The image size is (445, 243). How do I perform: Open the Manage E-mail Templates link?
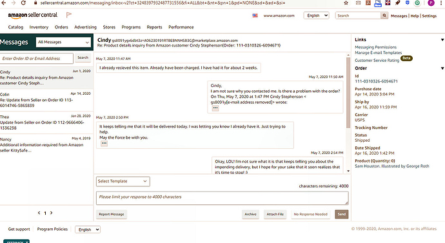[x=379, y=53]
